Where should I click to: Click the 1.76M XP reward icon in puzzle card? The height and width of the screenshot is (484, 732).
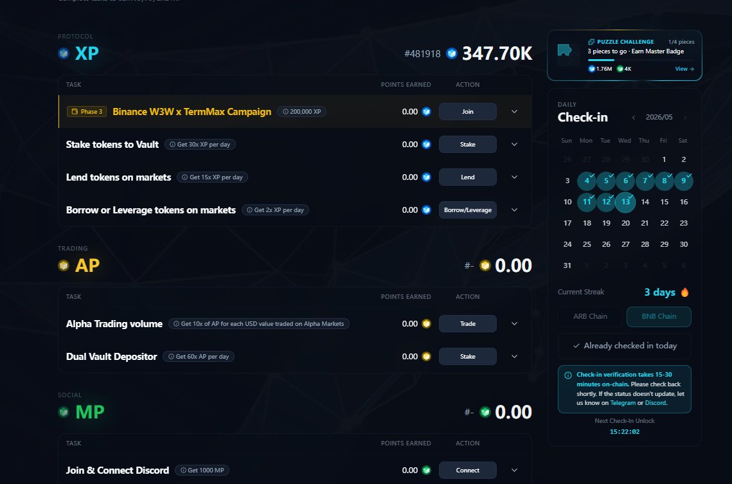pyautogui.click(x=591, y=69)
